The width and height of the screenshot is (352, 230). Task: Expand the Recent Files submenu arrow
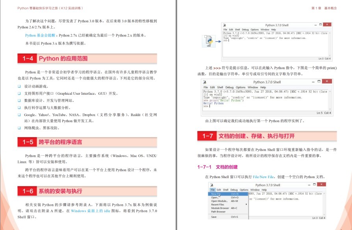point(246,204)
